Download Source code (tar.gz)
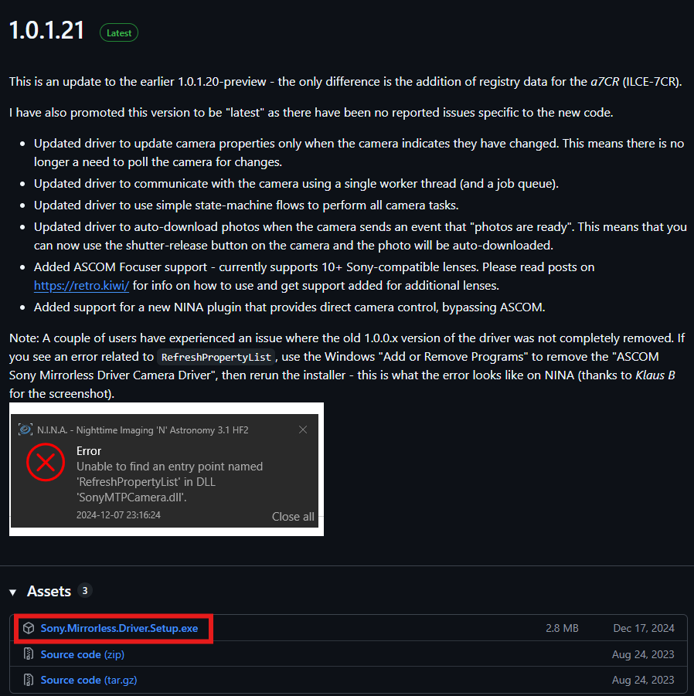694x696 pixels. coord(89,680)
